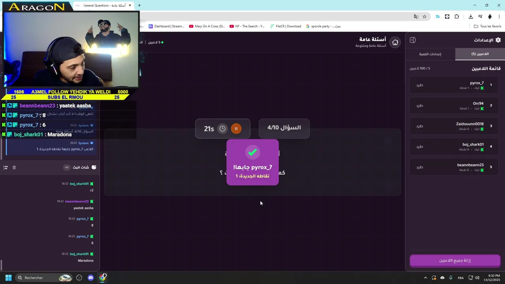505x284 pixels.
Task: Click the السؤال 4/10 question counter
Action: point(284,128)
